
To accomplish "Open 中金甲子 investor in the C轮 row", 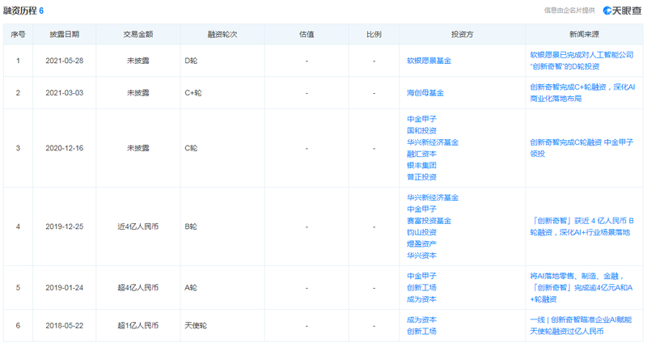I will tap(421, 119).
